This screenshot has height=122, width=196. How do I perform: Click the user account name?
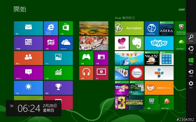[182, 9]
